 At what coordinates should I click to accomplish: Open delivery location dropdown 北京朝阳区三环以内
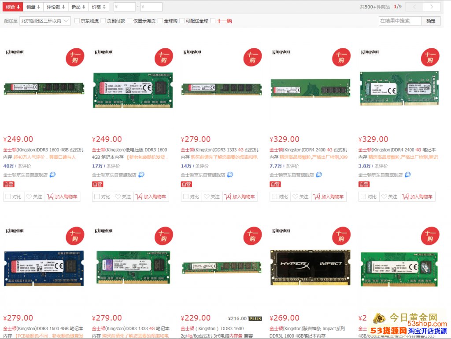pyautogui.click(x=45, y=21)
